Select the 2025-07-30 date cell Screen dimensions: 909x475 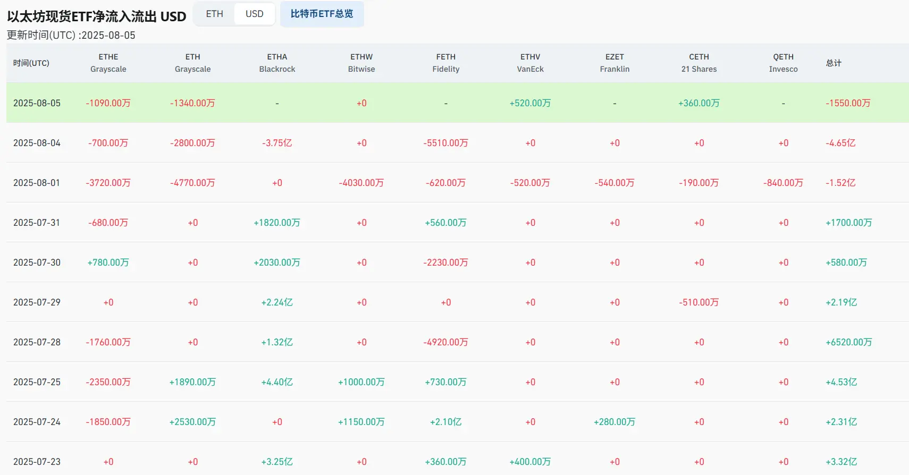pyautogui.click(x=37, y=262)
